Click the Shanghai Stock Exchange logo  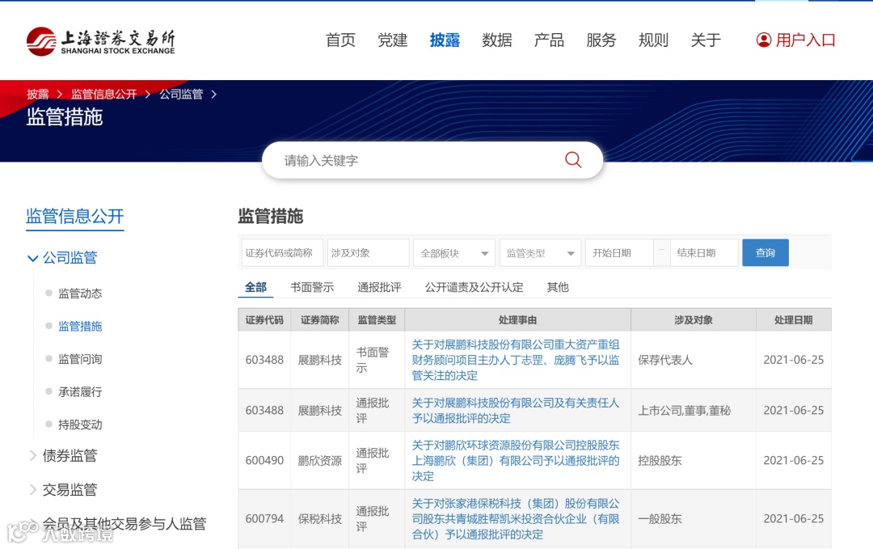[x=101, y=41]
